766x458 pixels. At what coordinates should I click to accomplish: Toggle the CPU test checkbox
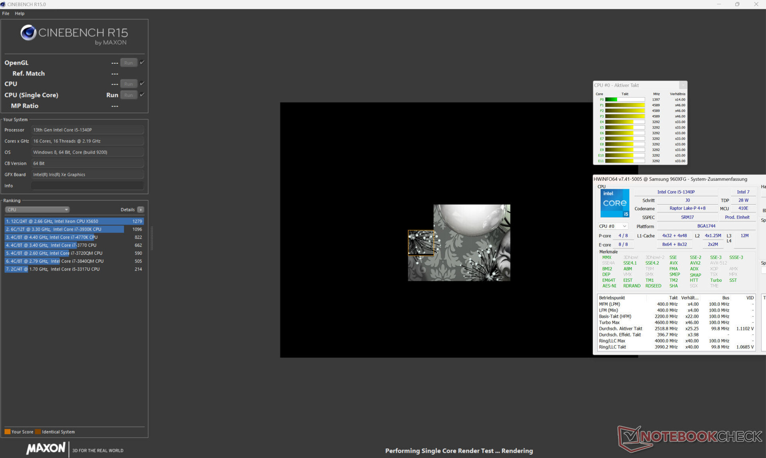click(142, 84)
